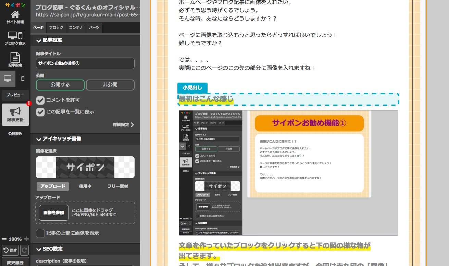
Task: Click the eyecatch サイポン image thumbnail
Action: pyautogui.click(x=85, y=167)
